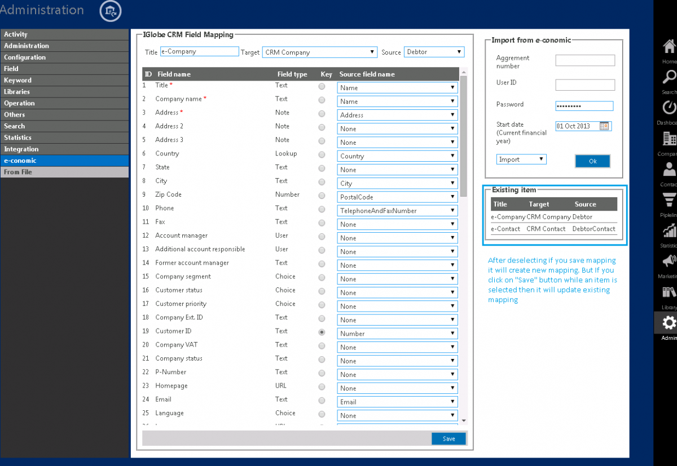Select the Key radio for Company VAT

tap(322, 345)
